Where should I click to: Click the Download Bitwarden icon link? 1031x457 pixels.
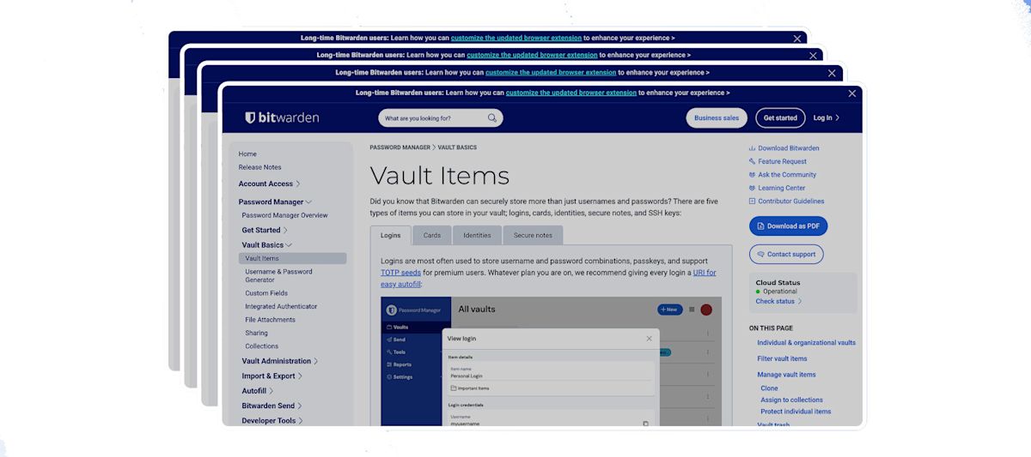pyautogui.click(x=752, y=148)
